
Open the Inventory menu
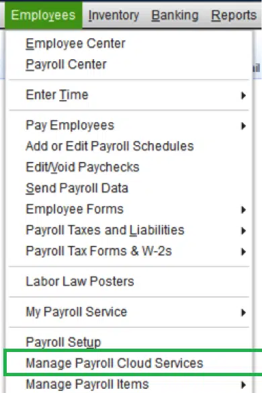pos(114,15)
